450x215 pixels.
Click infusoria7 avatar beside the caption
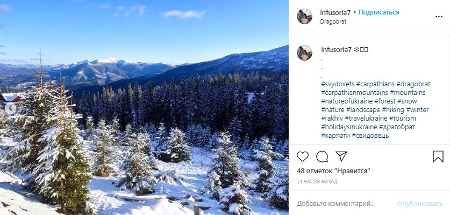[305, 53]
